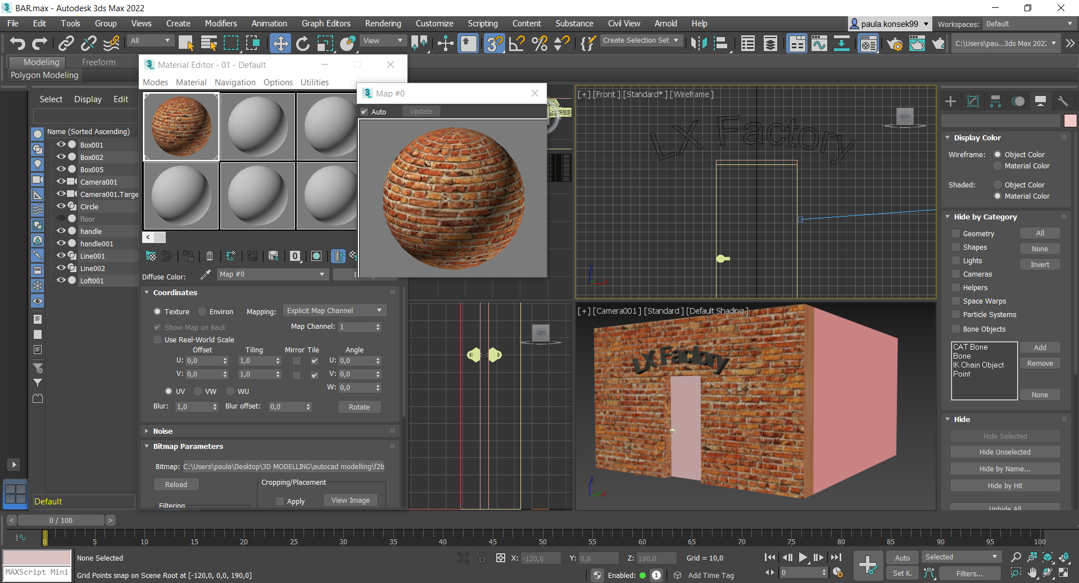Image resolution: width=1079 pixels, height=583 pixels.
Task: Open the Workspaces Default dropdown
Action: tap(1029, 24)
